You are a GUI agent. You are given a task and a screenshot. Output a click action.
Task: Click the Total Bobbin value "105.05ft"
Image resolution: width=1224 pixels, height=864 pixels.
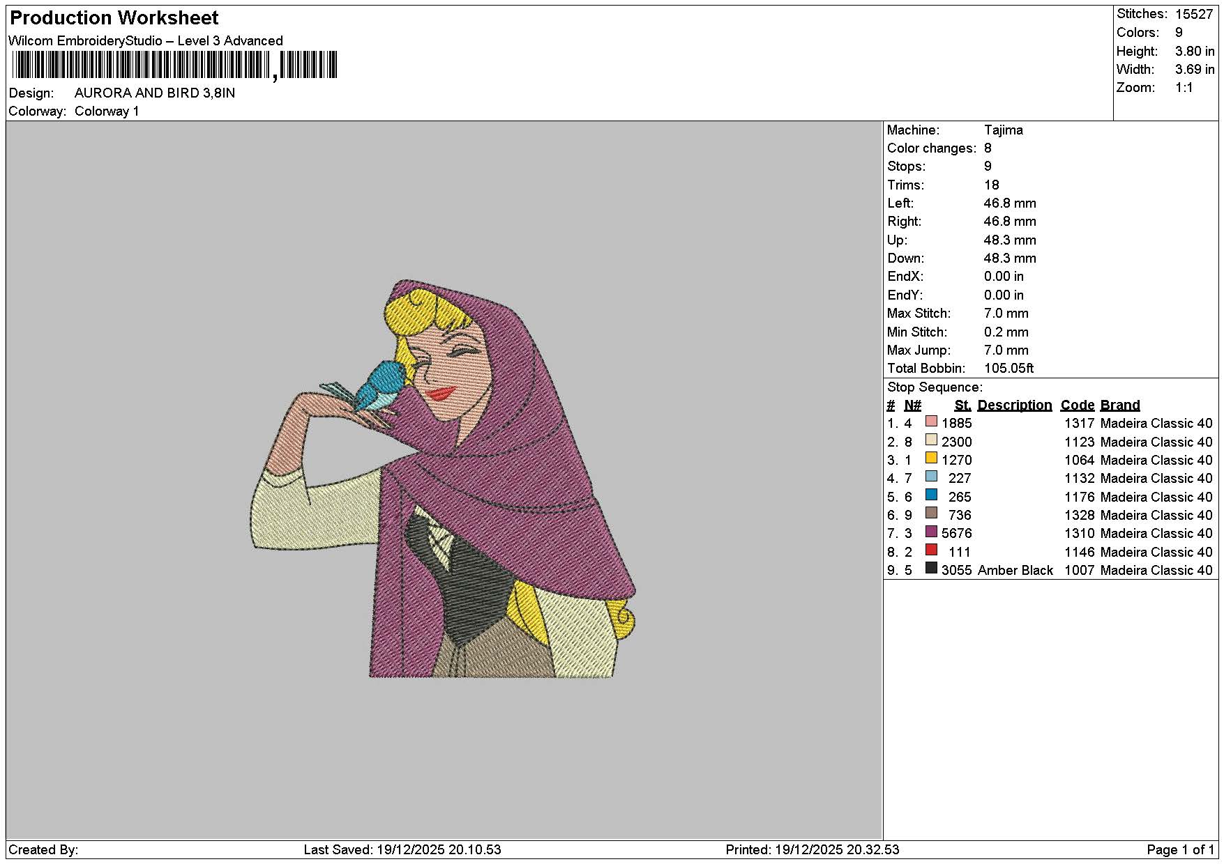[1009, 369]
